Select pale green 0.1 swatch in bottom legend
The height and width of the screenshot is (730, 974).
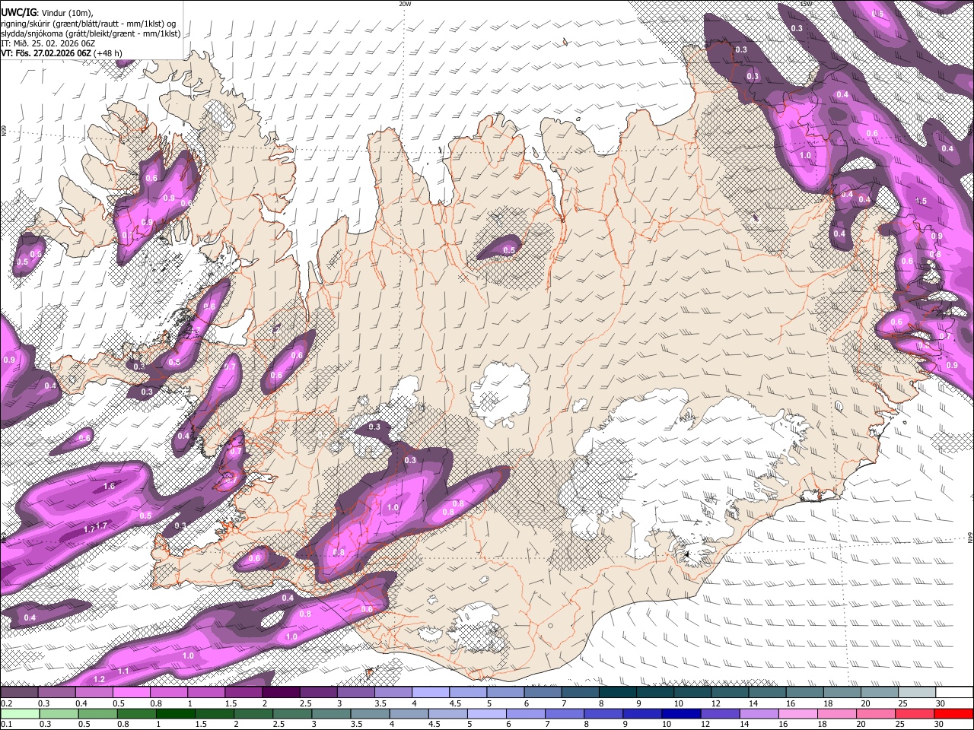[x=19, y=713]
